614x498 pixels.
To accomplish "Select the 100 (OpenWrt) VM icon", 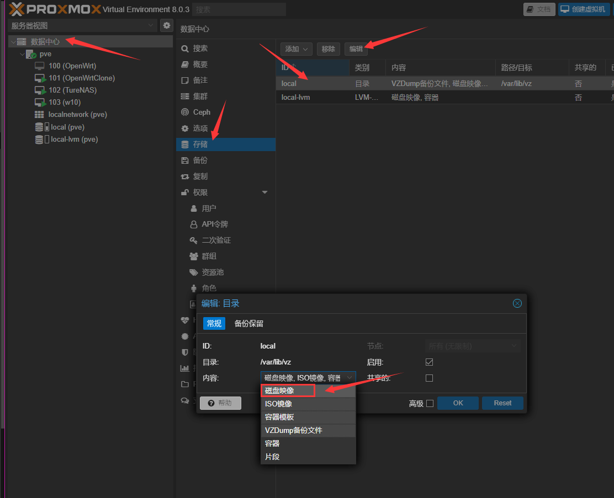I will click(40, 66).
